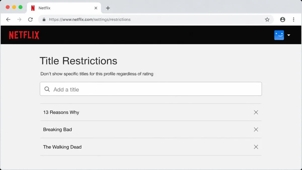
Task: Select The Walking Dead title text
Action: pos(62,147)
